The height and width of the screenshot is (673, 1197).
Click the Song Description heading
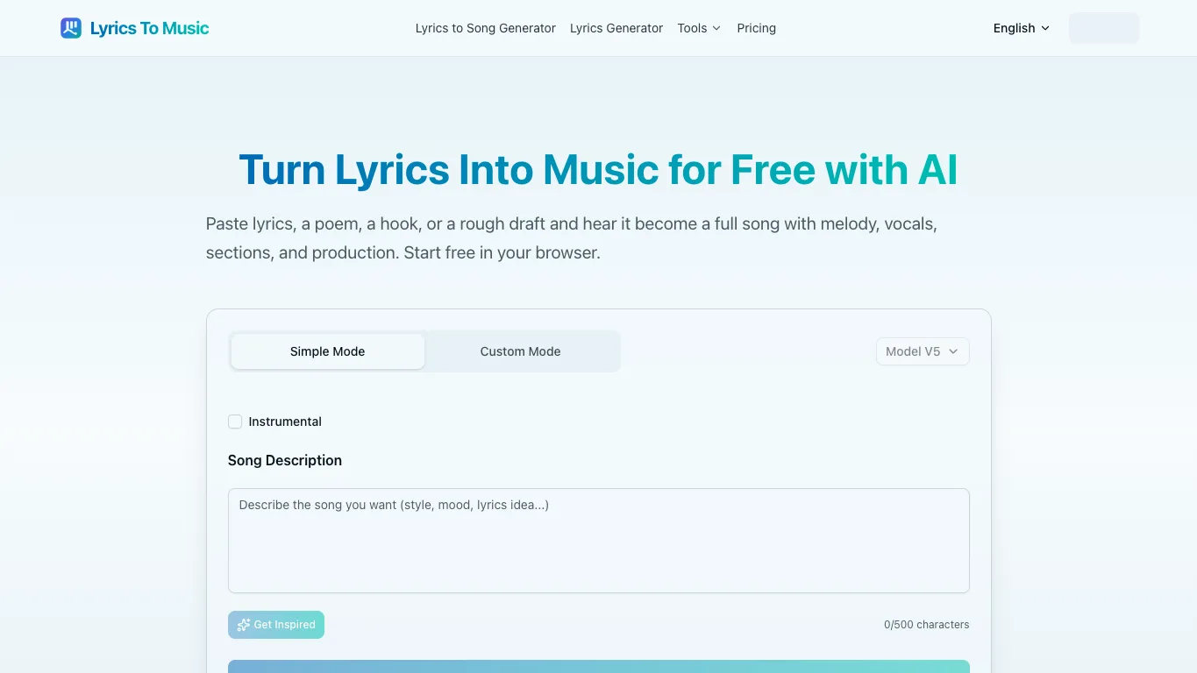tap(285, 460)
